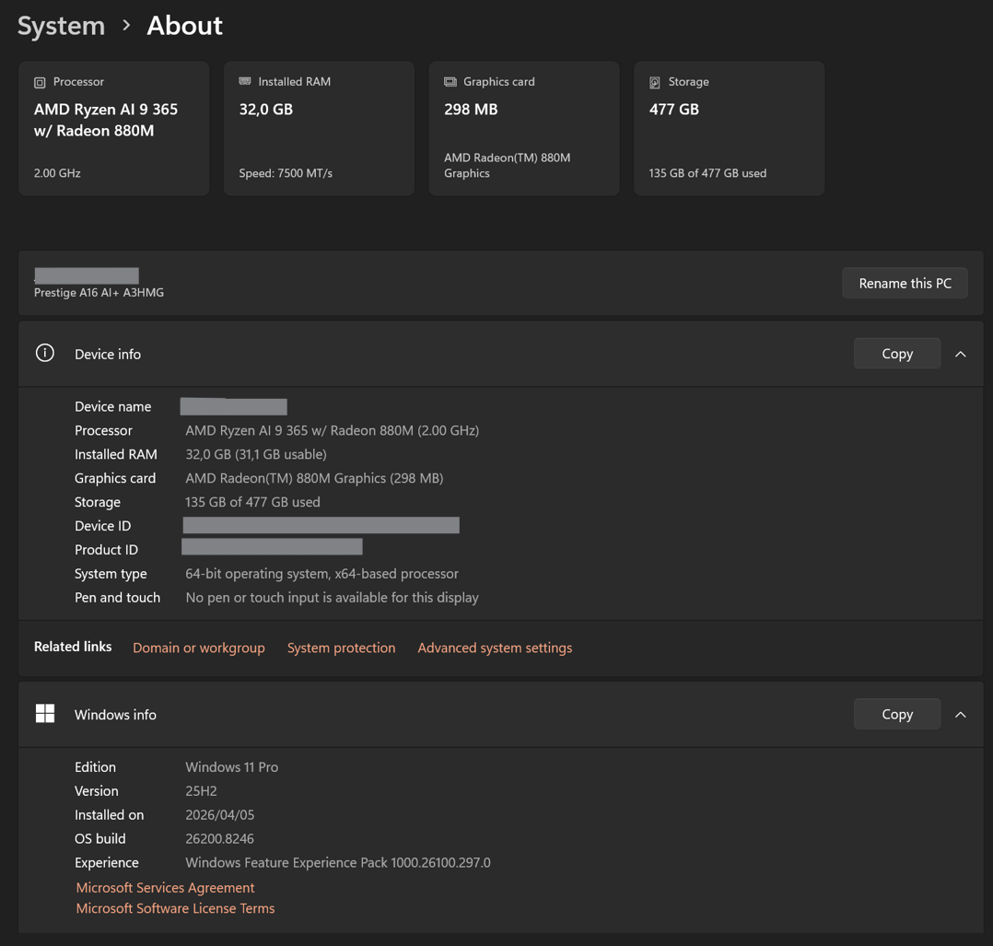Select the Prestige A16 AI+ A3HMG model text
This screenshot has width=993, height=946.
(99, 293)
